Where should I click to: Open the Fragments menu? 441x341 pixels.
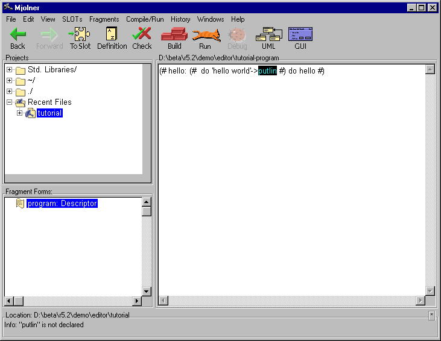click(x=104, y=19)
